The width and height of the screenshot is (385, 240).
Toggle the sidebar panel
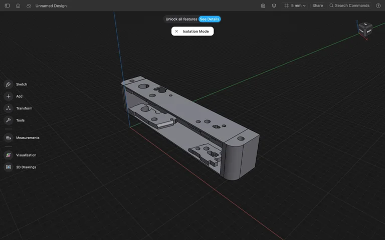tap(7, 6)
